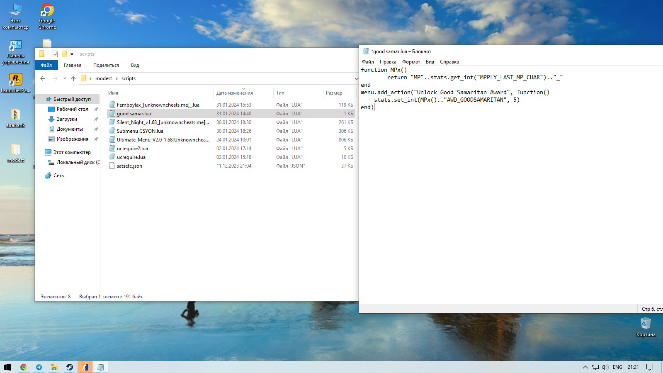Open the orange launcher taskbar icon
The image size is (663, 373).
tap(85, 367)
